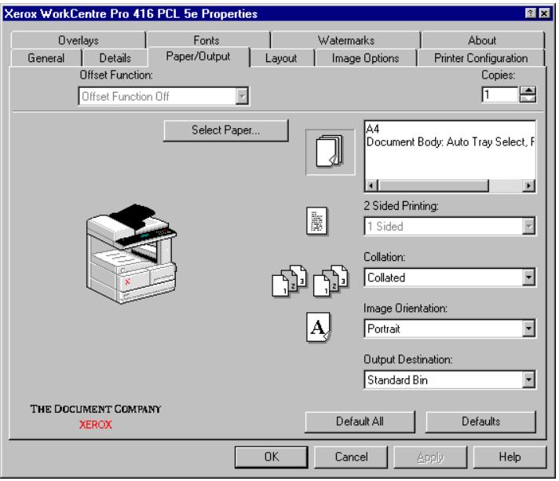Go to the Details tab
Viewport: 559px width, 481px height.
click(x=115, y=58)
